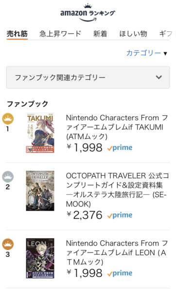
Task: Click the OCTOPATH TRAVELER cover thumbnail
Action: click(40, 191)
